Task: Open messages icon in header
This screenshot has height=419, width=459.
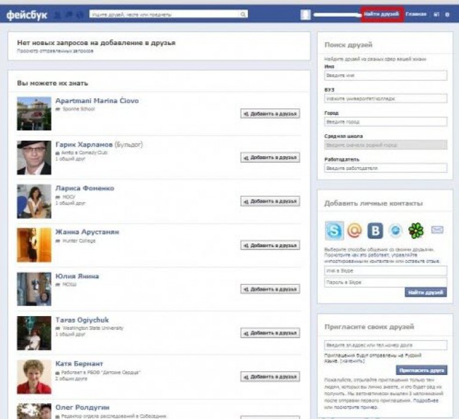Action: pos(69,14)
